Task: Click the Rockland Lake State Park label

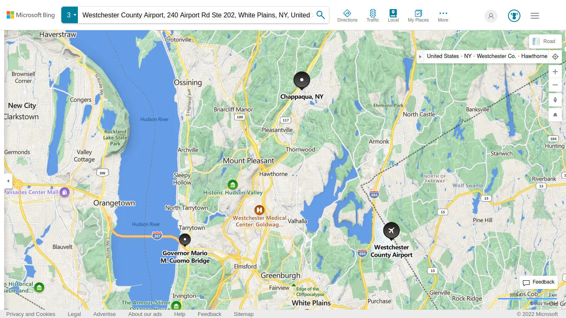Action: [115, 137]
